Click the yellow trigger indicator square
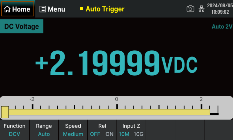This screenshot has height=140, width=233. click(81, 9)
